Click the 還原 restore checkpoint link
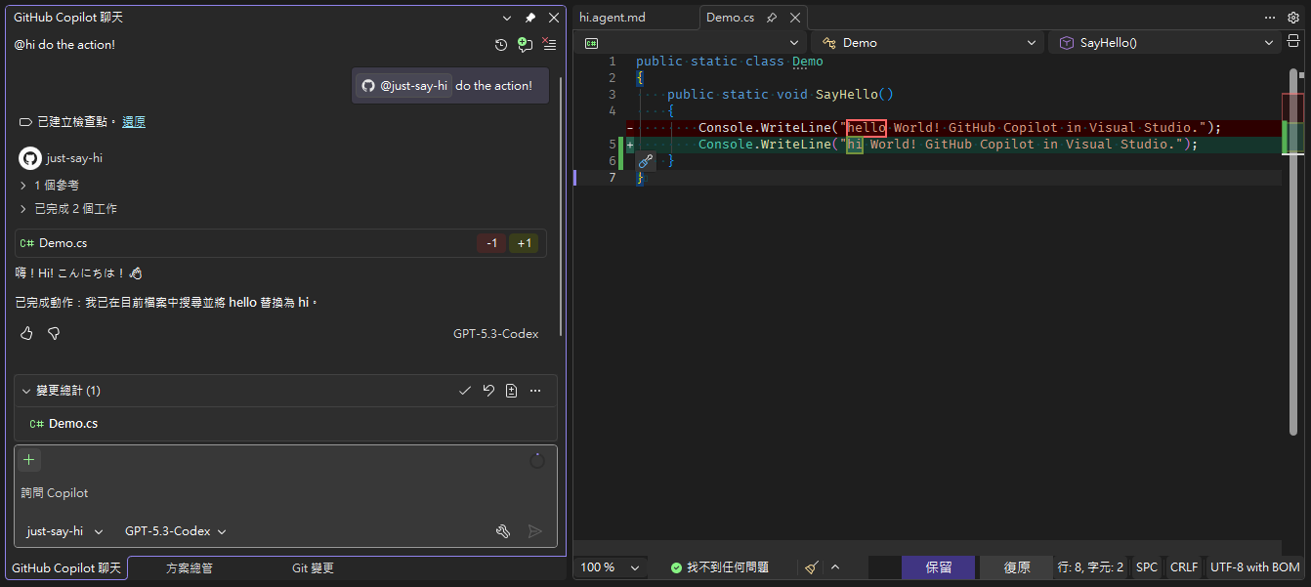 click(x=134, y=122)
